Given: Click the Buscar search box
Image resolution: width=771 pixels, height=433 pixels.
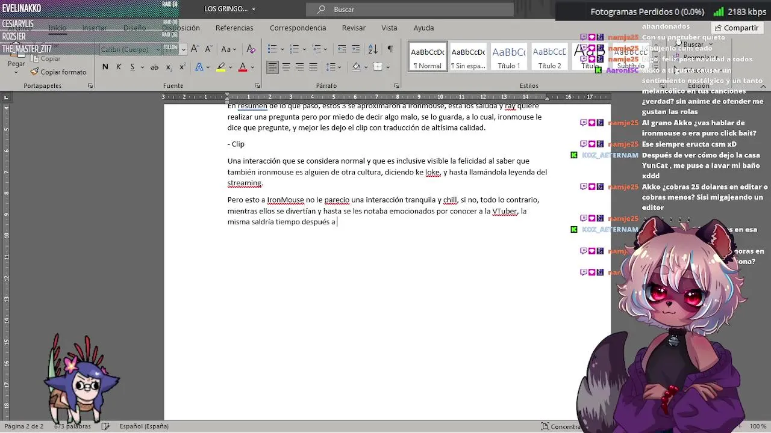Looking at the screenshot, I should [410, 9].
